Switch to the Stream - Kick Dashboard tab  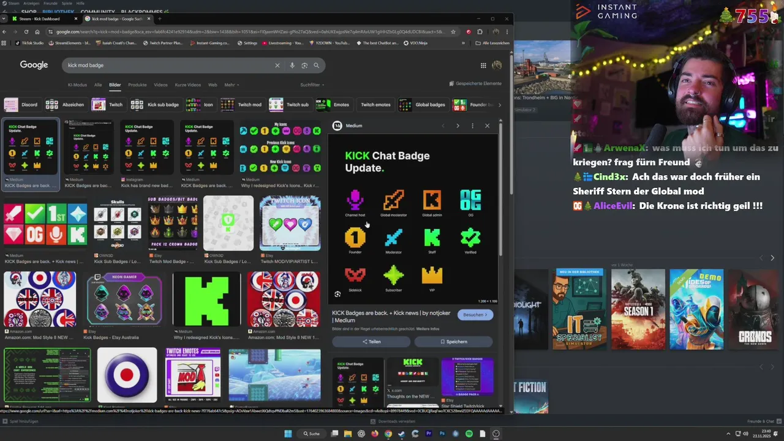coord(43,18)
